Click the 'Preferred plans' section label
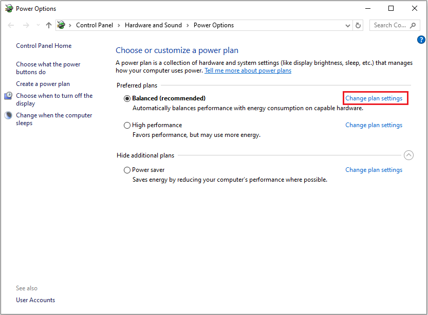 click(137, 85)
